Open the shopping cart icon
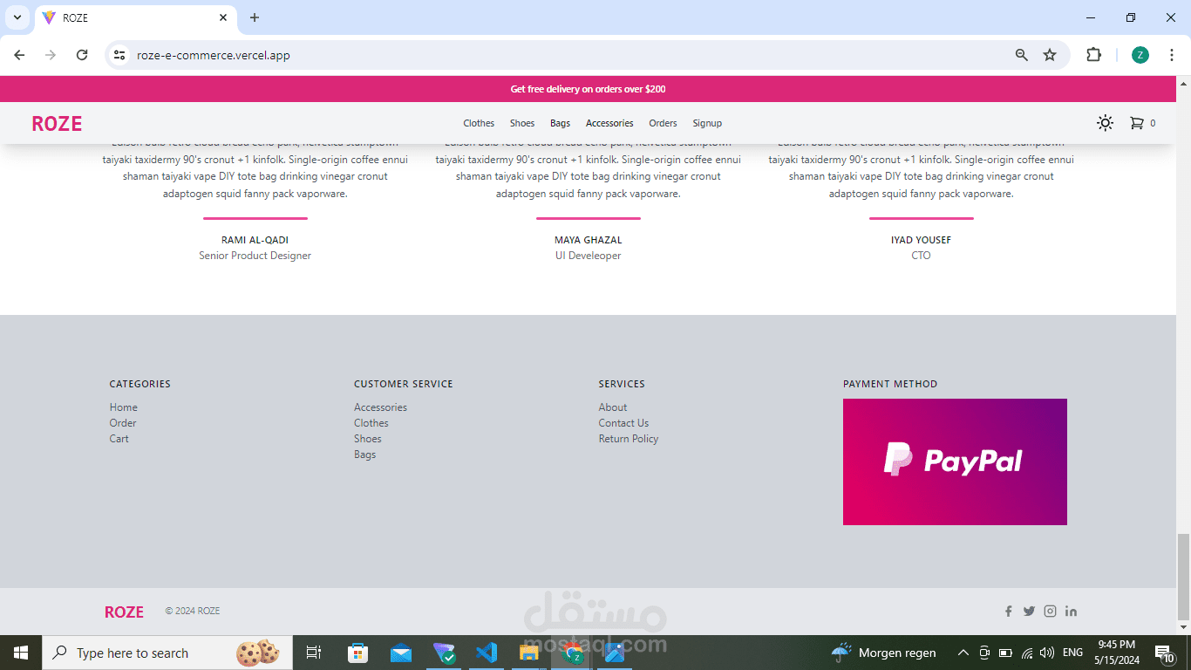1191x670 pixels. coord(1136,123)
